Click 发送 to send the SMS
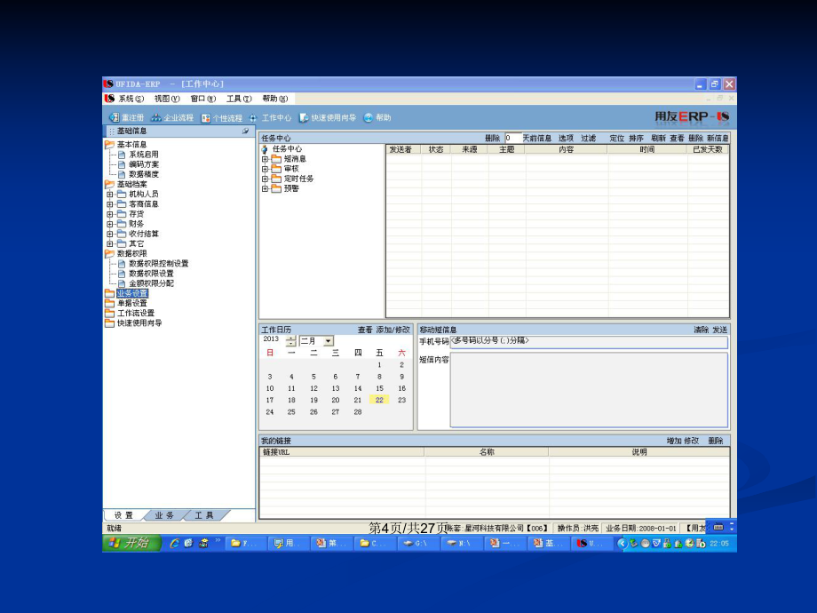This screenshot has height=613, width=817. (719, 330)
